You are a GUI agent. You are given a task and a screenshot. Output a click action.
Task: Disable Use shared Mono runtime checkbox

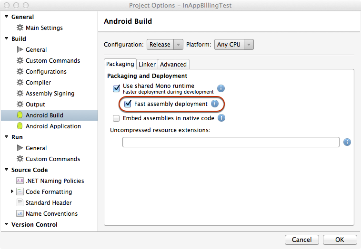click(116, 88)
